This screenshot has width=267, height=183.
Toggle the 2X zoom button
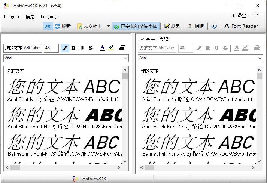[48, 26]
